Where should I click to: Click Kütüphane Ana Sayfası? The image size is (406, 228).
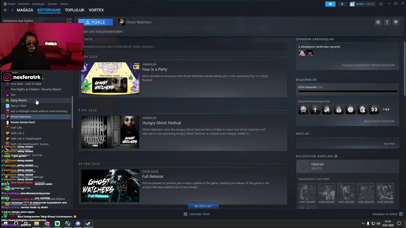[x=18, y=21]
